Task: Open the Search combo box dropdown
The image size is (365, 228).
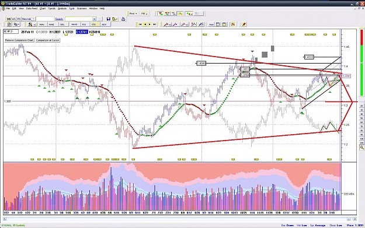Action: click(x=94, y=19)
